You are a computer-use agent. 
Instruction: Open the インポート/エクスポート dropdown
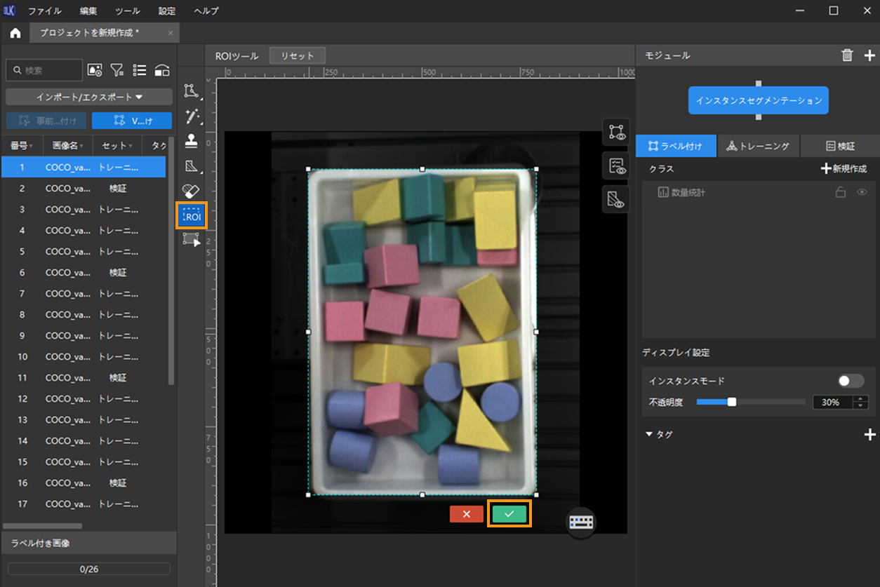click(x=89, y=97)
